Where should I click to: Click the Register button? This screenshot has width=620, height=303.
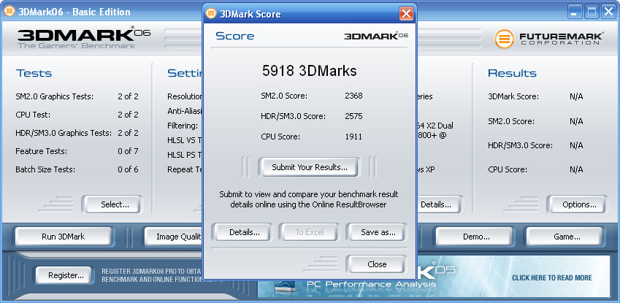pyautogui.click(x=66, y=275)
